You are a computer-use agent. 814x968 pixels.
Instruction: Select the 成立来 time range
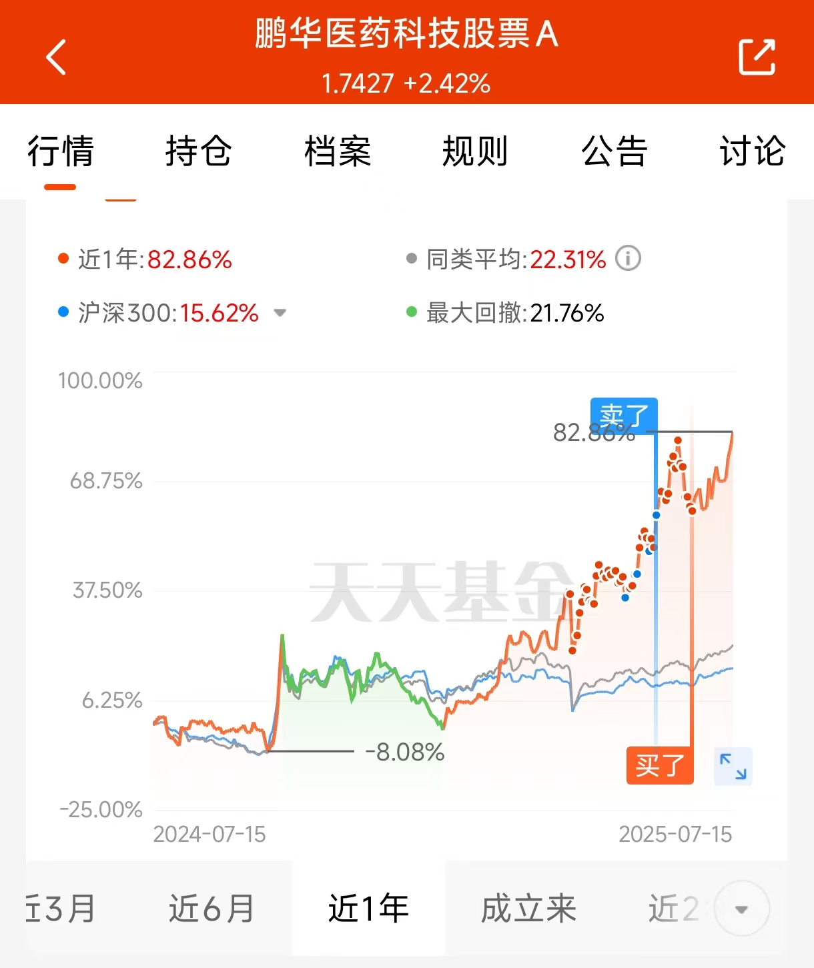[528, 909]
